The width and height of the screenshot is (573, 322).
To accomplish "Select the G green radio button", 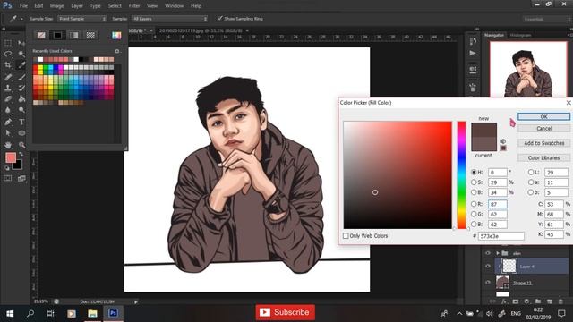I will click(474, 214).
